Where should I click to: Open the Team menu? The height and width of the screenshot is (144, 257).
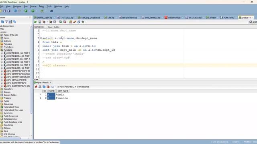pyautogui.click(x=41, y=6)
